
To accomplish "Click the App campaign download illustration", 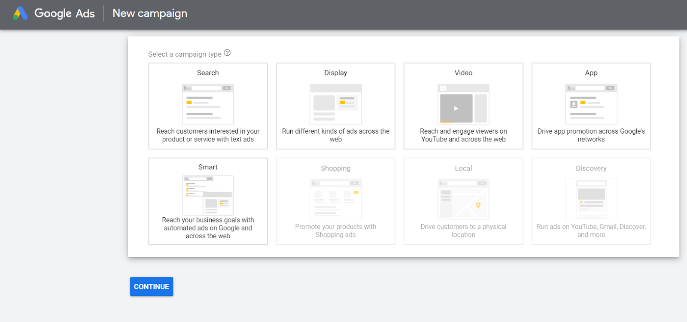I will coord(591,104).
